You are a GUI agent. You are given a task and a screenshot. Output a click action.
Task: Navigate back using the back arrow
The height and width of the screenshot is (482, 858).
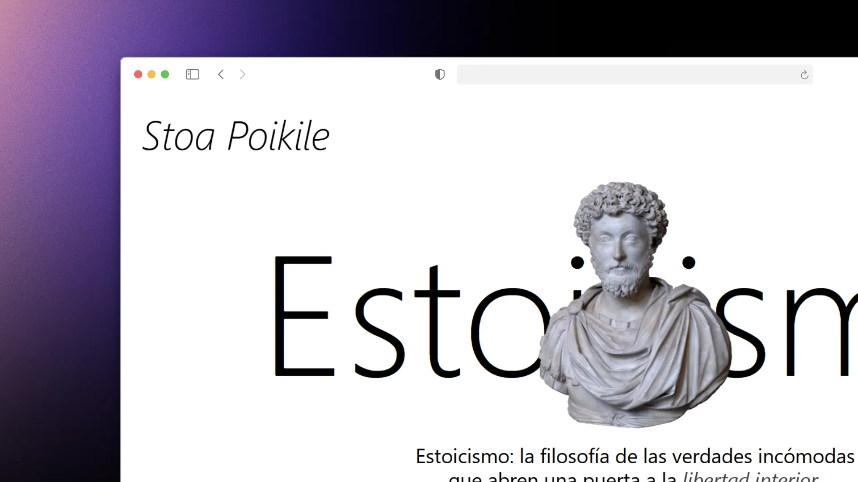[x=221, y=75]
